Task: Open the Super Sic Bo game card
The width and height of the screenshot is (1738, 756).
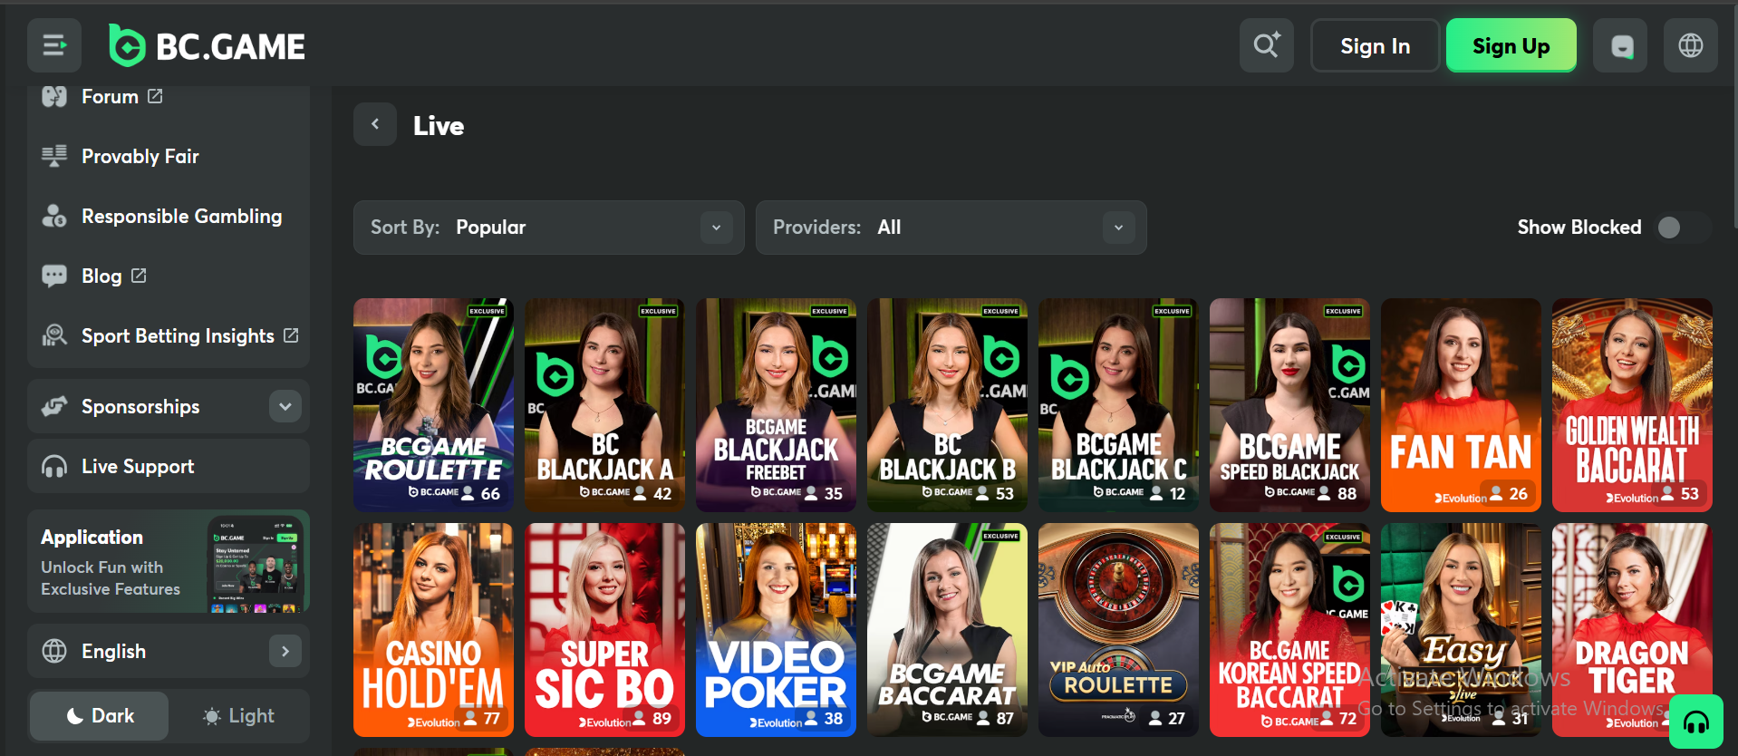Action: point(604,630)
